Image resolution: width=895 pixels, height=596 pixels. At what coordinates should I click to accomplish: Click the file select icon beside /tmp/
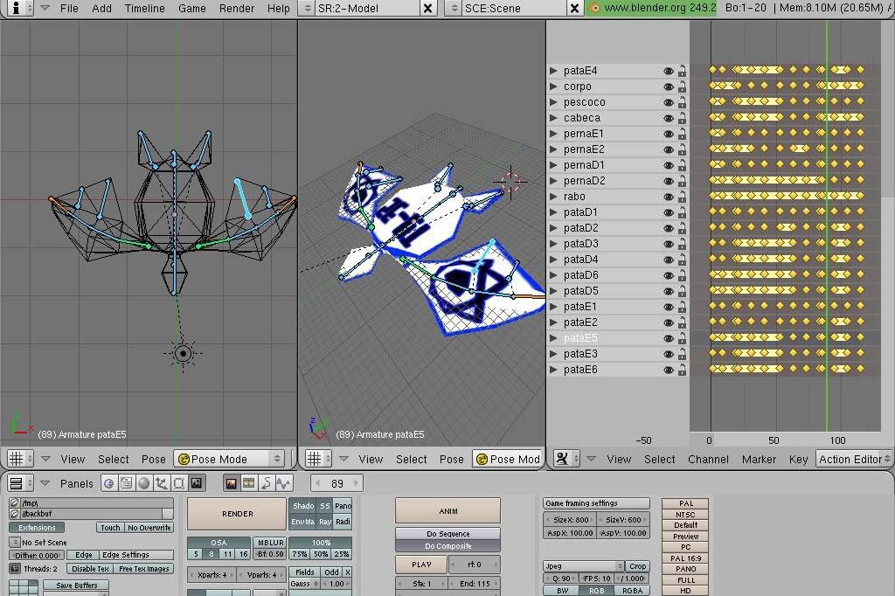pyautogui.click(x=15, y=503)
